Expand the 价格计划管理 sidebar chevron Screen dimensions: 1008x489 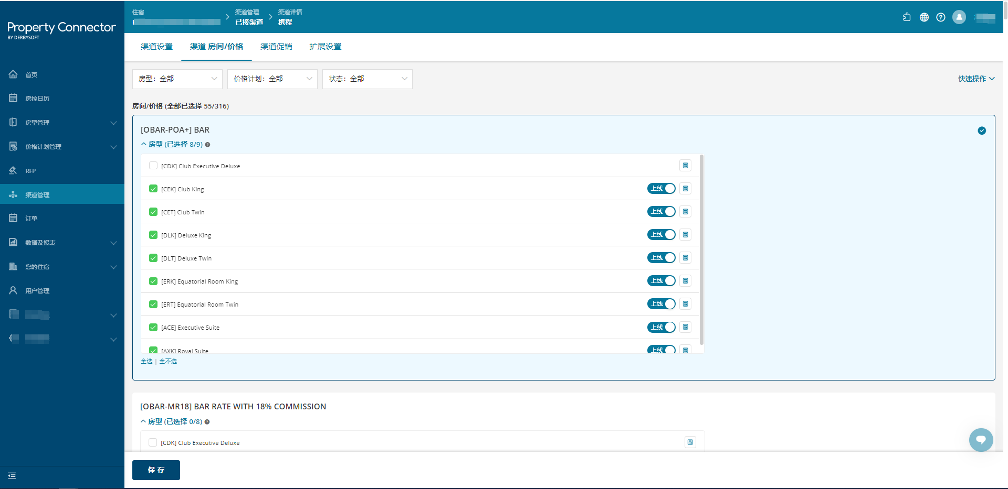coord(113,147)
